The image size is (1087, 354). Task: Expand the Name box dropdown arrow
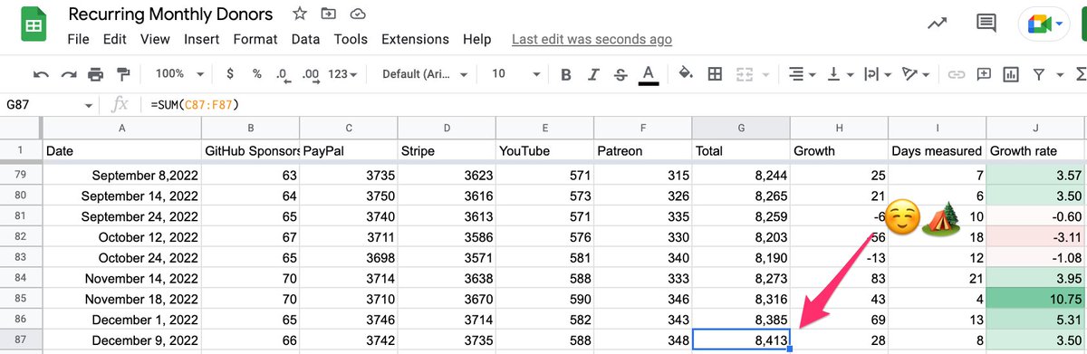click(x=88, y=106)
